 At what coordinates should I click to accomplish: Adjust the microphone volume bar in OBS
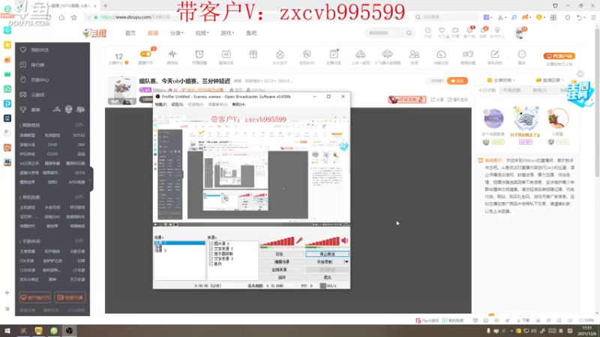(x=277, y=241)
